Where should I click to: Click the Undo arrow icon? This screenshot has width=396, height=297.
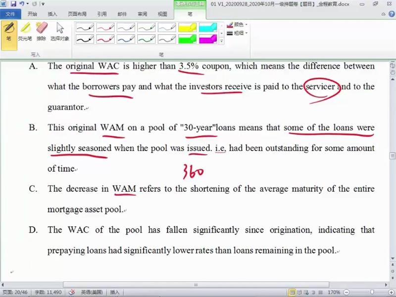pyautogui.click(x=22, y=4)
